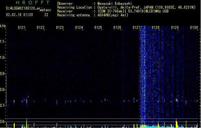The image size is (201, 128).
Task: Click the meteor count value 22
Action: point(46,15)
